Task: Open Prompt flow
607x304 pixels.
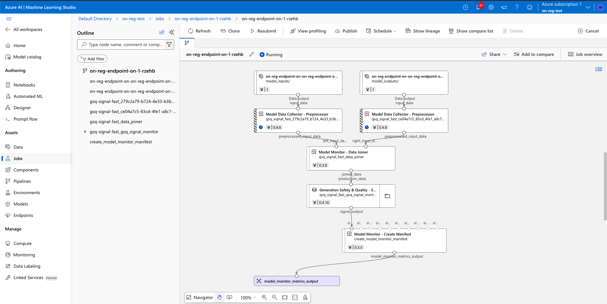Action: tap(22, 119)
